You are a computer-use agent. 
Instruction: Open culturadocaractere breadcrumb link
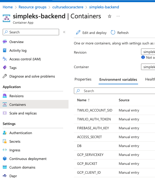(x=68, y=7)
